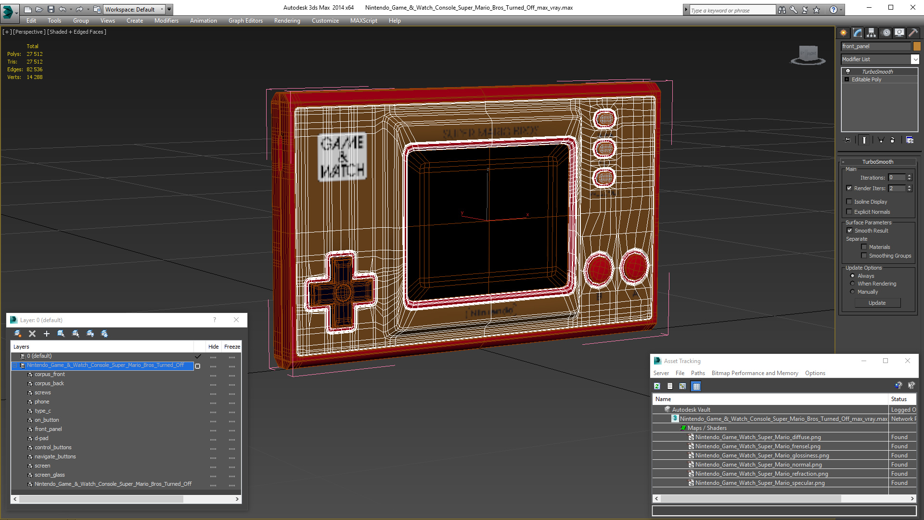Enable Isoline Display checkbox
This screenshot has height=520, width=924.
tap(849, 202)
